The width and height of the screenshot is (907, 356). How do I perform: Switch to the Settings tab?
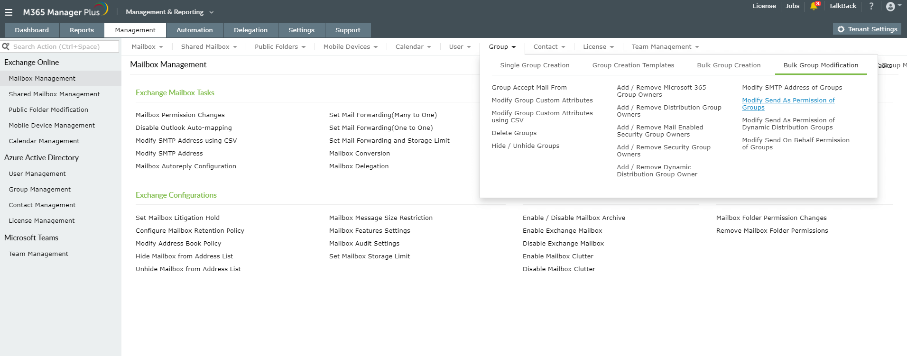click(301, 30)
